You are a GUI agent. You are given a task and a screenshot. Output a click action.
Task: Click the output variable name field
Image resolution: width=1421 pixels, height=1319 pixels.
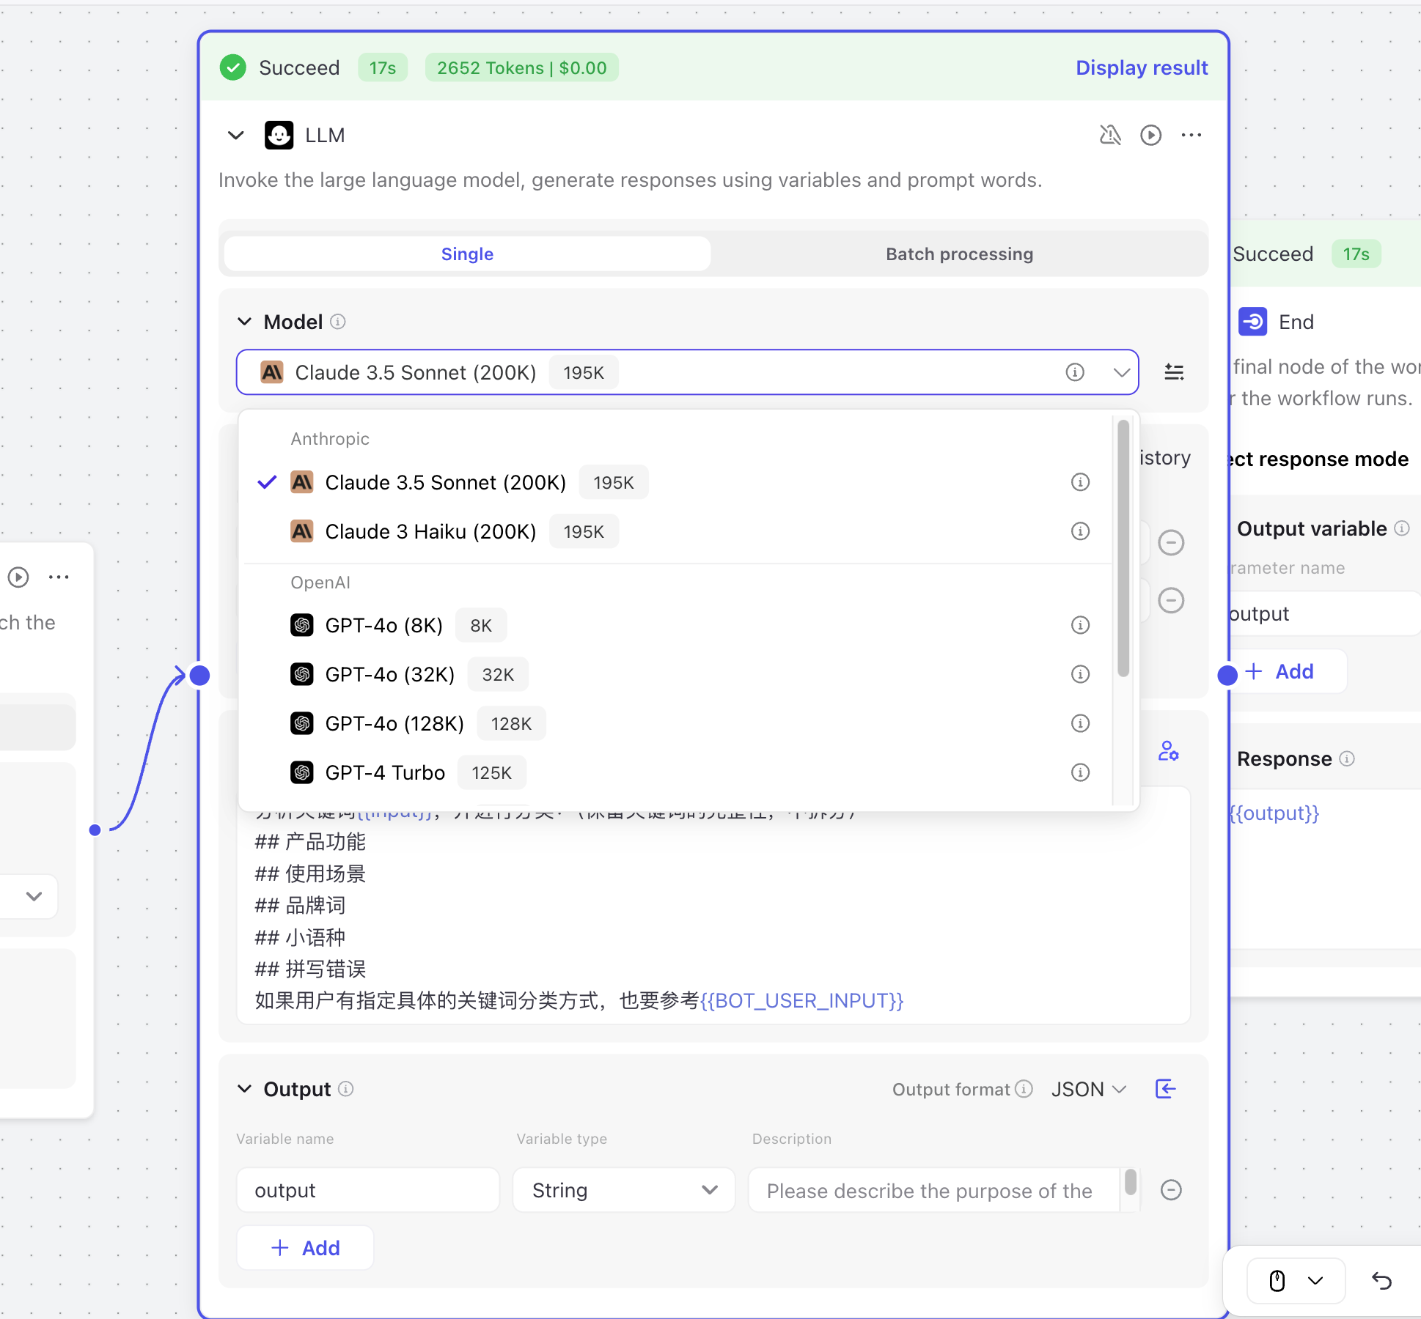tap(368, 1190)
